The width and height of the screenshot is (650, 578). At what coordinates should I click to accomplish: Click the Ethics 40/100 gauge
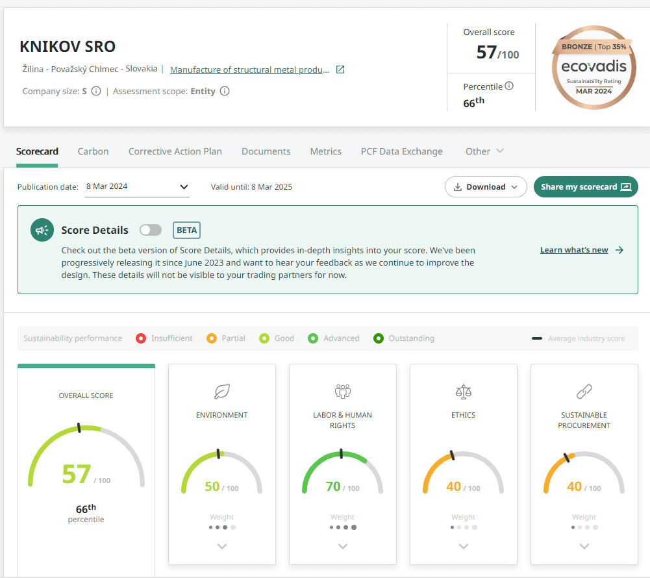(x=464, y=472)
